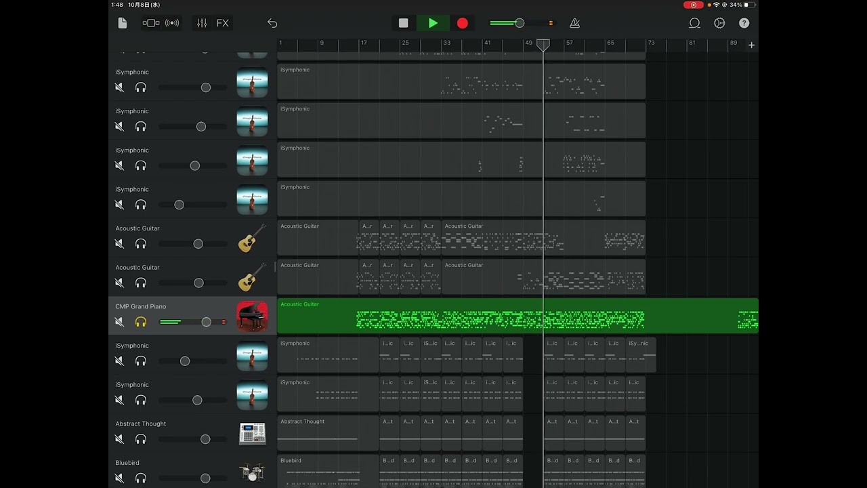Mute the Bluebird drum track
The width and height of the screenshot is (867, 488).
tap(119, 478)
